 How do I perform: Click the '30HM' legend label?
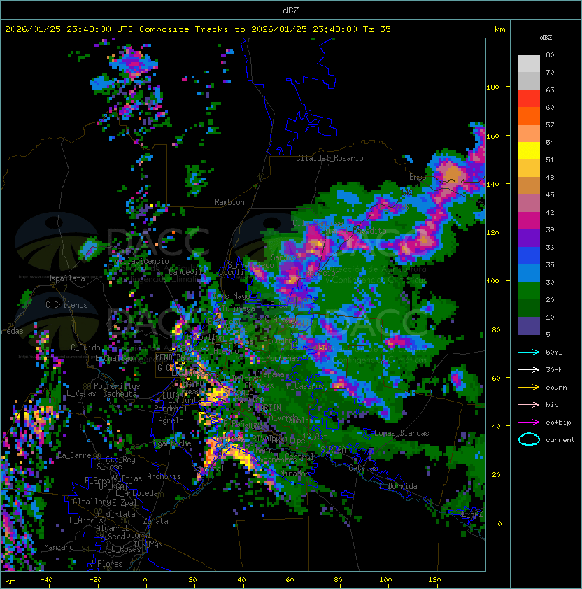click(554, 369)
